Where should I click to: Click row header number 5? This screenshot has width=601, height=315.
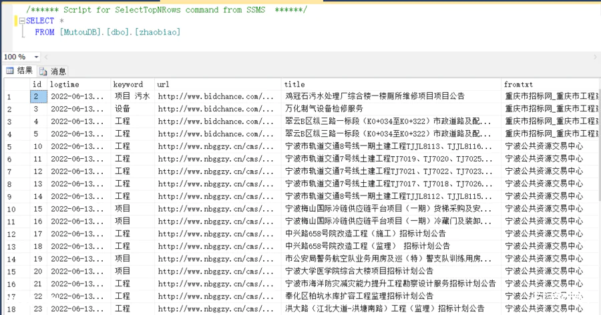point(17,147)
